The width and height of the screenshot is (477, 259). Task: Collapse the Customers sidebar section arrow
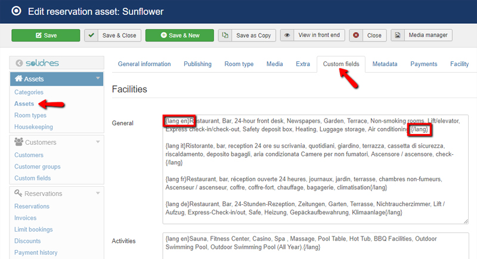tap(97, 142)
